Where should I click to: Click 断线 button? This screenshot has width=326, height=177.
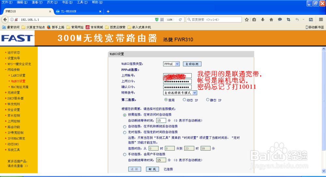click(x=152, y=169)
